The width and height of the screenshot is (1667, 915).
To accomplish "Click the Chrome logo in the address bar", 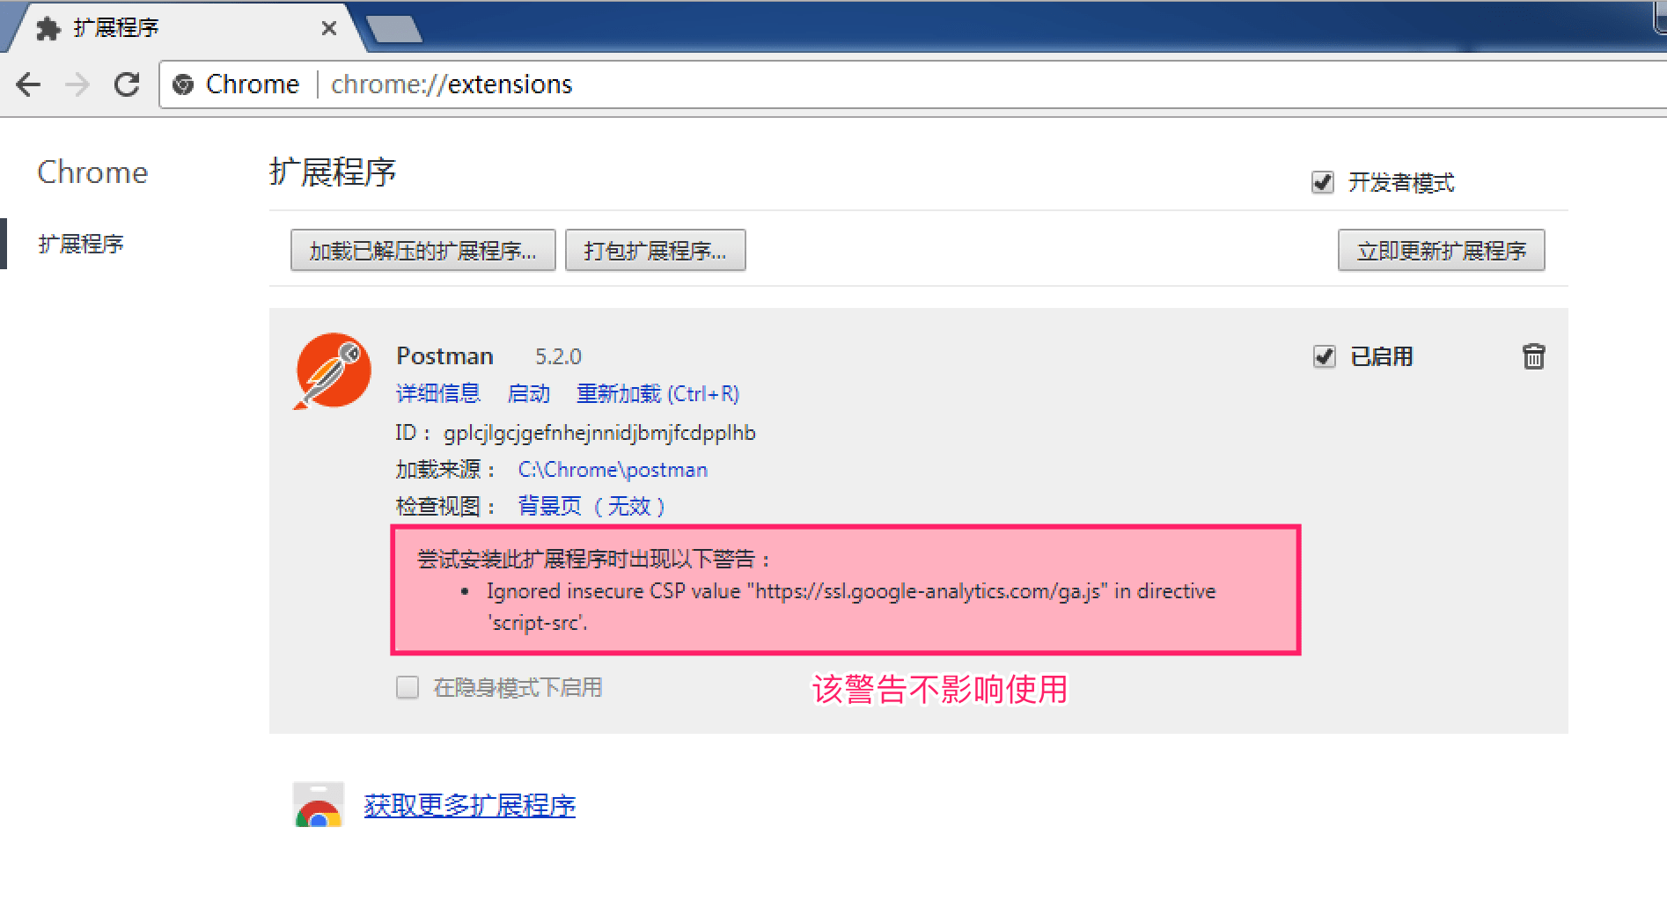I will coord(184,84).
